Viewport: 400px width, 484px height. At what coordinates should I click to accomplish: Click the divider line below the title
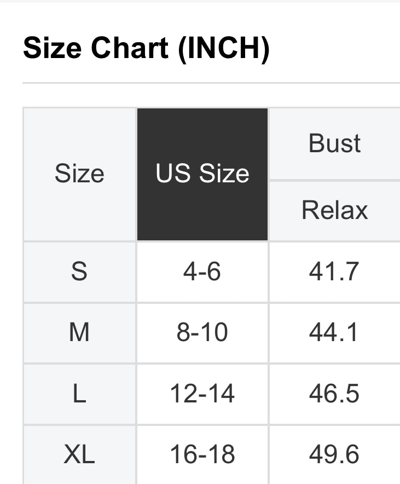(211, 83)
